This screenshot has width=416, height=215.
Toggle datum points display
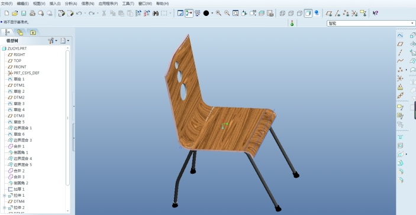click(x=346, y=13)
